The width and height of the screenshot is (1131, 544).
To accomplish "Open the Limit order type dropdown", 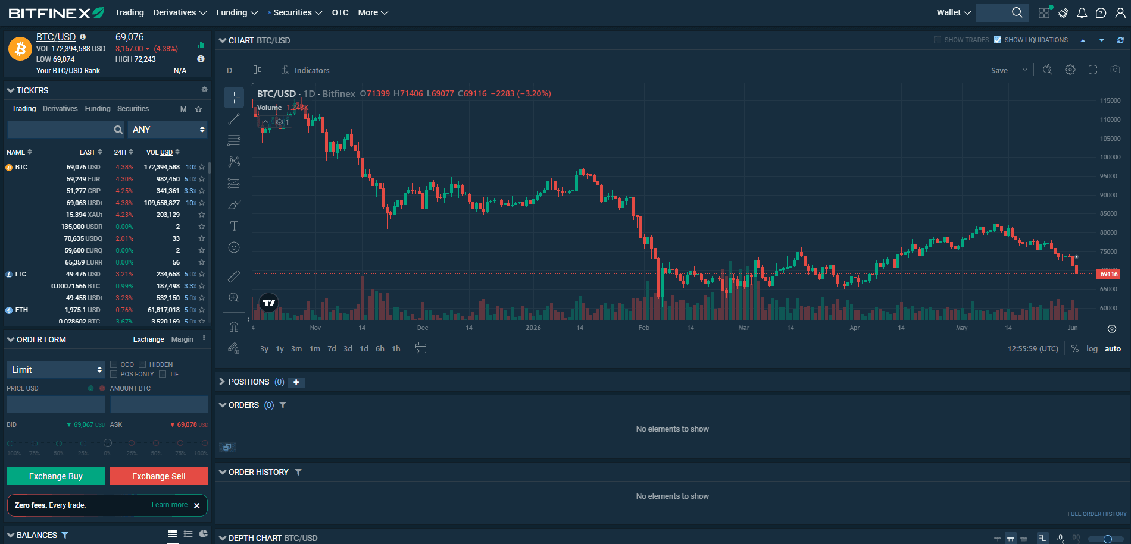I will click(x=56, y=370).
